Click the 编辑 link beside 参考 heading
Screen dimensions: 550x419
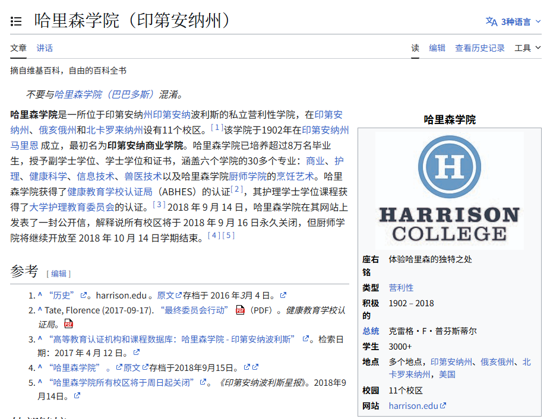pos(59,274)
